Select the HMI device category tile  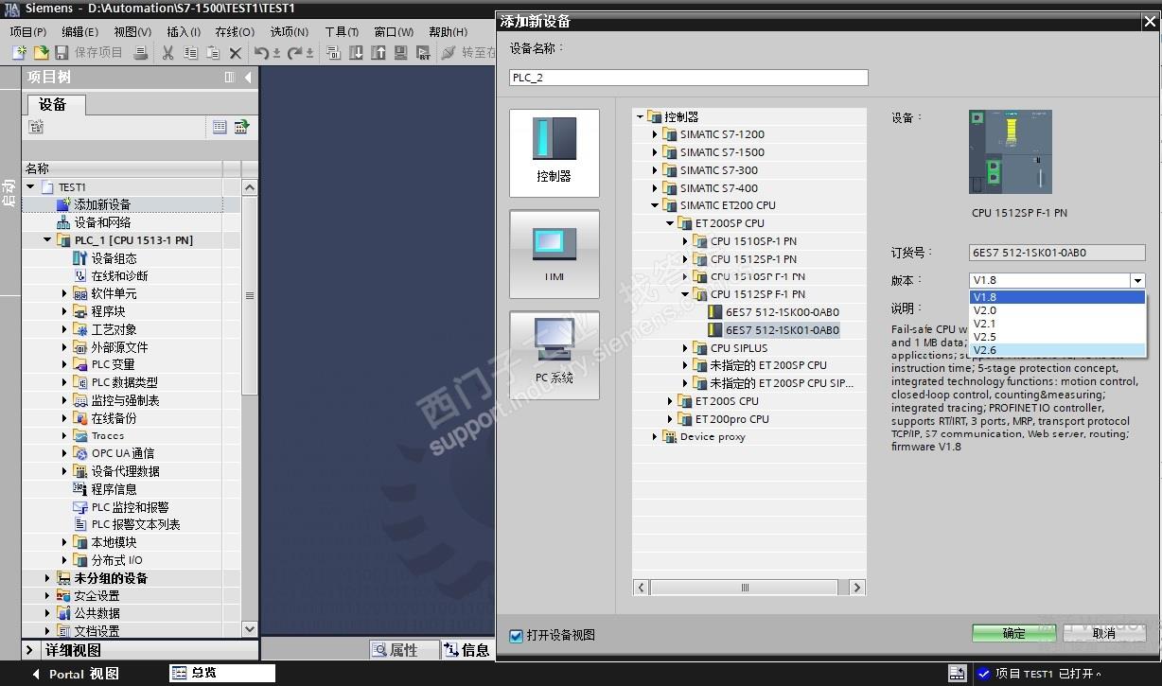(x=555, y=254)
